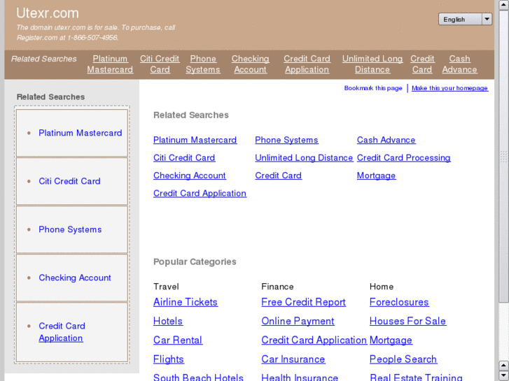Open the Hotels link under Travel

pos(168,322)
